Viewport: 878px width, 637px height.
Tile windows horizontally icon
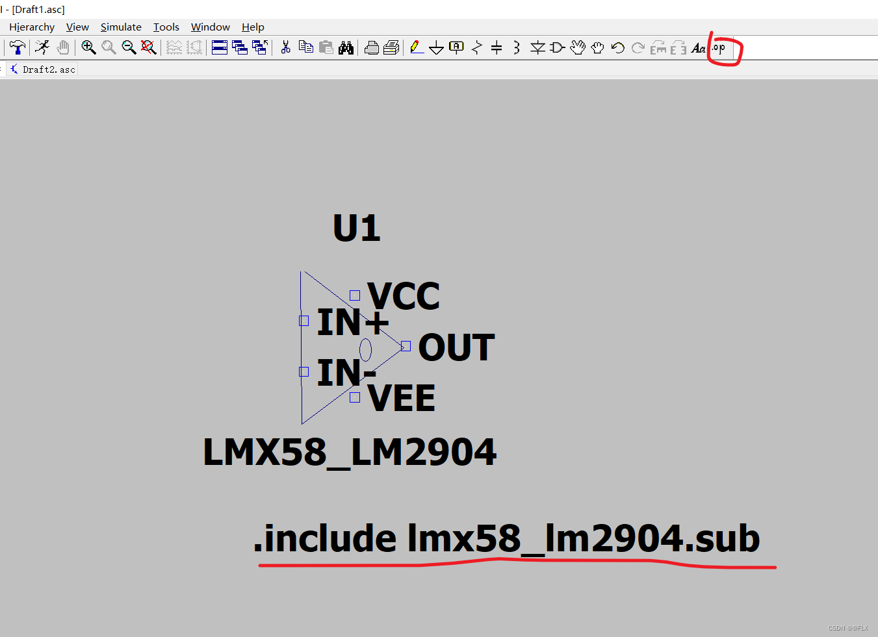(x=220, y=47)
